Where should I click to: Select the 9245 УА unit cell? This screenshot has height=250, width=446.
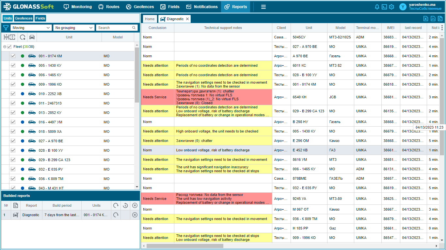[x=309, y=199]
